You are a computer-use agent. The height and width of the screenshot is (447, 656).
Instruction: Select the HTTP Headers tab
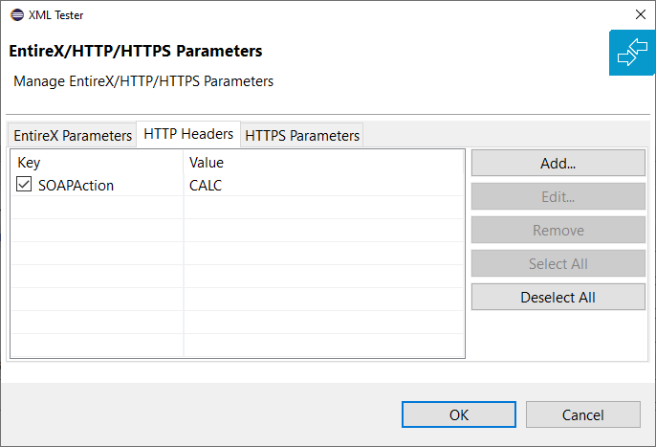click(188, 134)
